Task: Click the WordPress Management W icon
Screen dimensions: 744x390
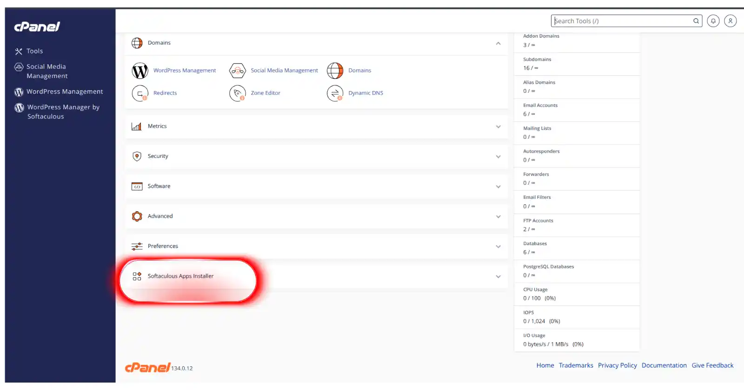Action: (x=140, y=71)
